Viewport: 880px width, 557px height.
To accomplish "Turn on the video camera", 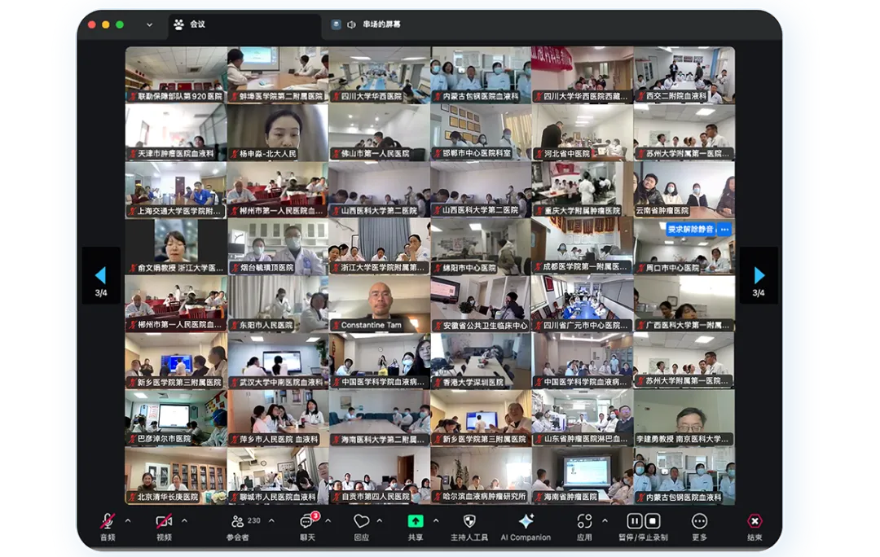I will pos(164,521).
